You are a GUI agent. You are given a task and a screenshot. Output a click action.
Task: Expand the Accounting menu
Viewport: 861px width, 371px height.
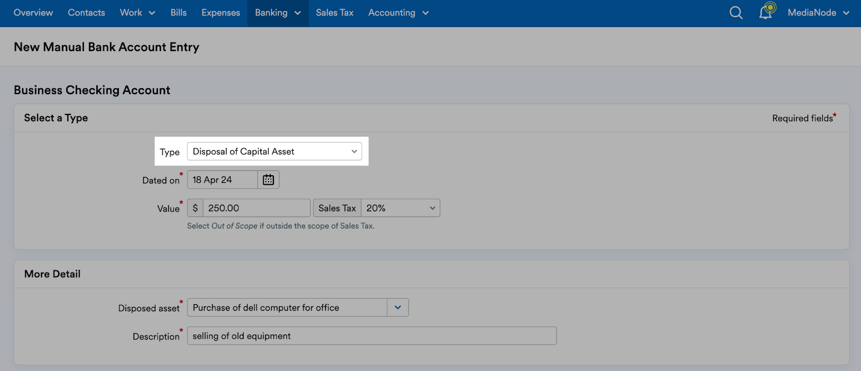click(398, 12)
